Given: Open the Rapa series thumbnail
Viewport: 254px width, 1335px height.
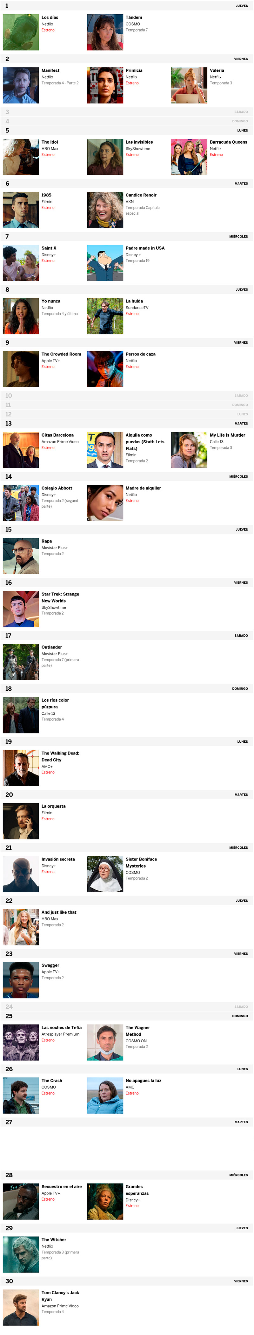Looking at the screenshot, I should click(21, 556).
